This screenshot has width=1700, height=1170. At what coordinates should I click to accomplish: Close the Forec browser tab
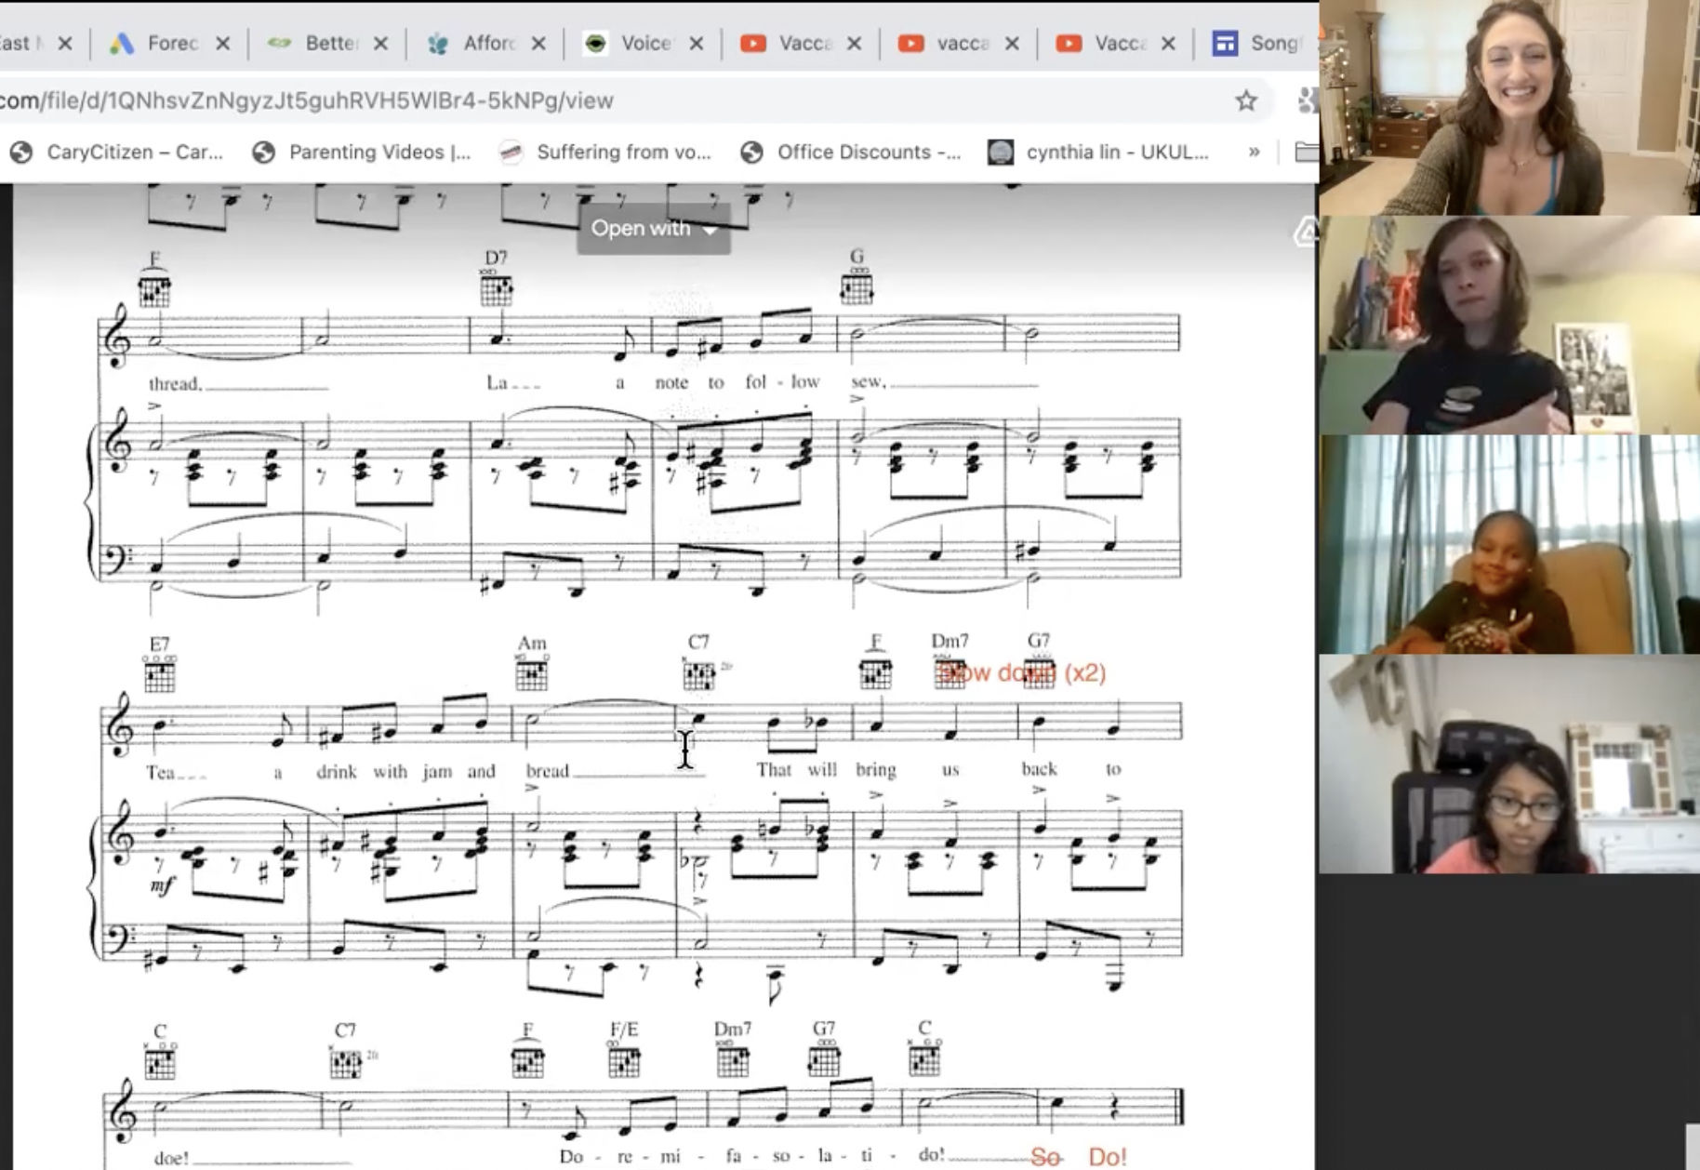[222, 43]
